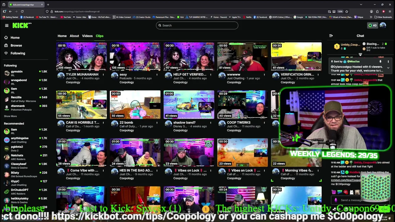Open options for HES IN THE BAG clip
This screenshot has height=222, width=395.
pyautogui.click(x=157, y=171)
